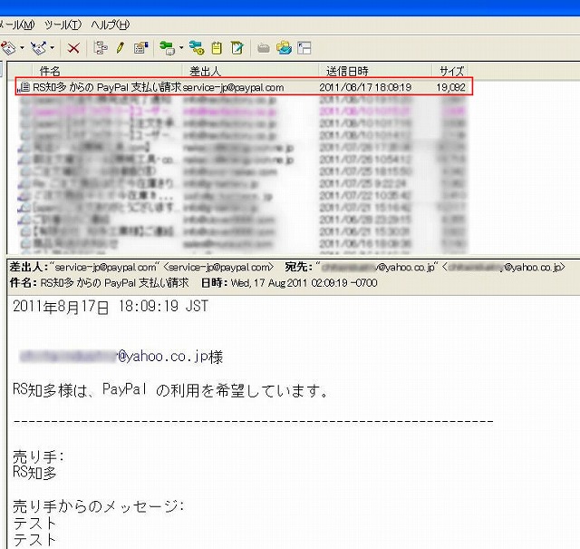Click the gray folder toolbar icon

point(264,48)
